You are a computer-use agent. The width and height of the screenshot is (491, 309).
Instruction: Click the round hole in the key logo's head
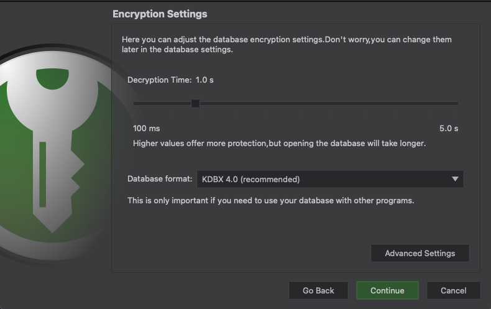click(x=53, y=78)
